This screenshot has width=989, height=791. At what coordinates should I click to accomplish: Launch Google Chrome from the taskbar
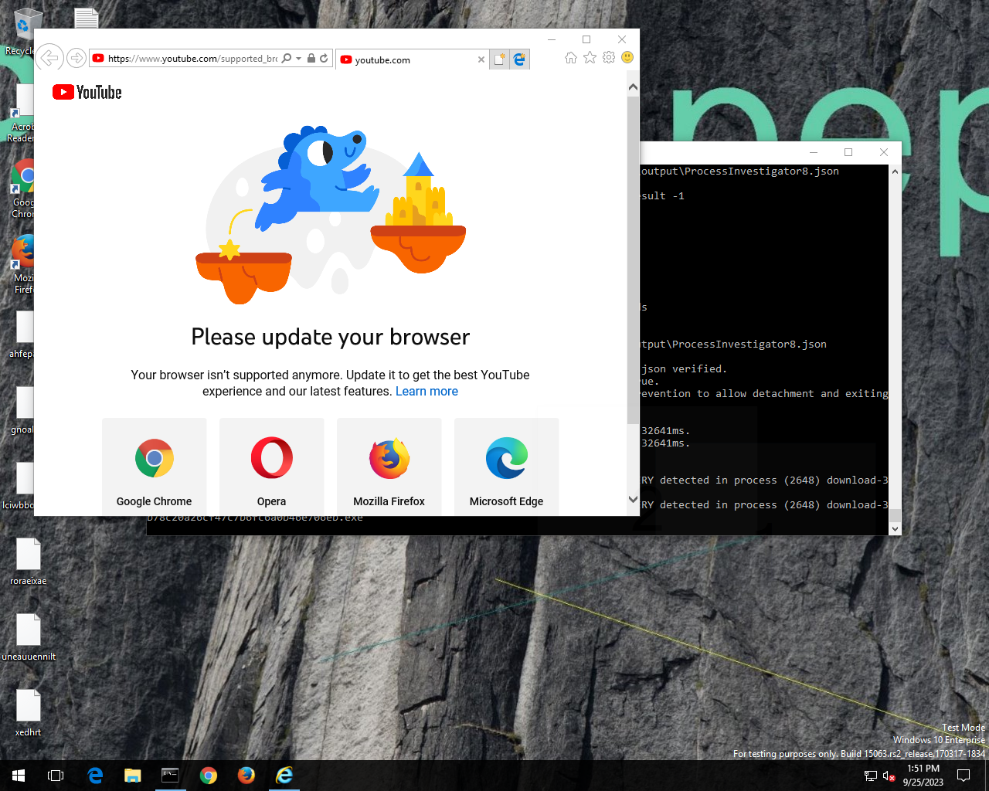209,776
